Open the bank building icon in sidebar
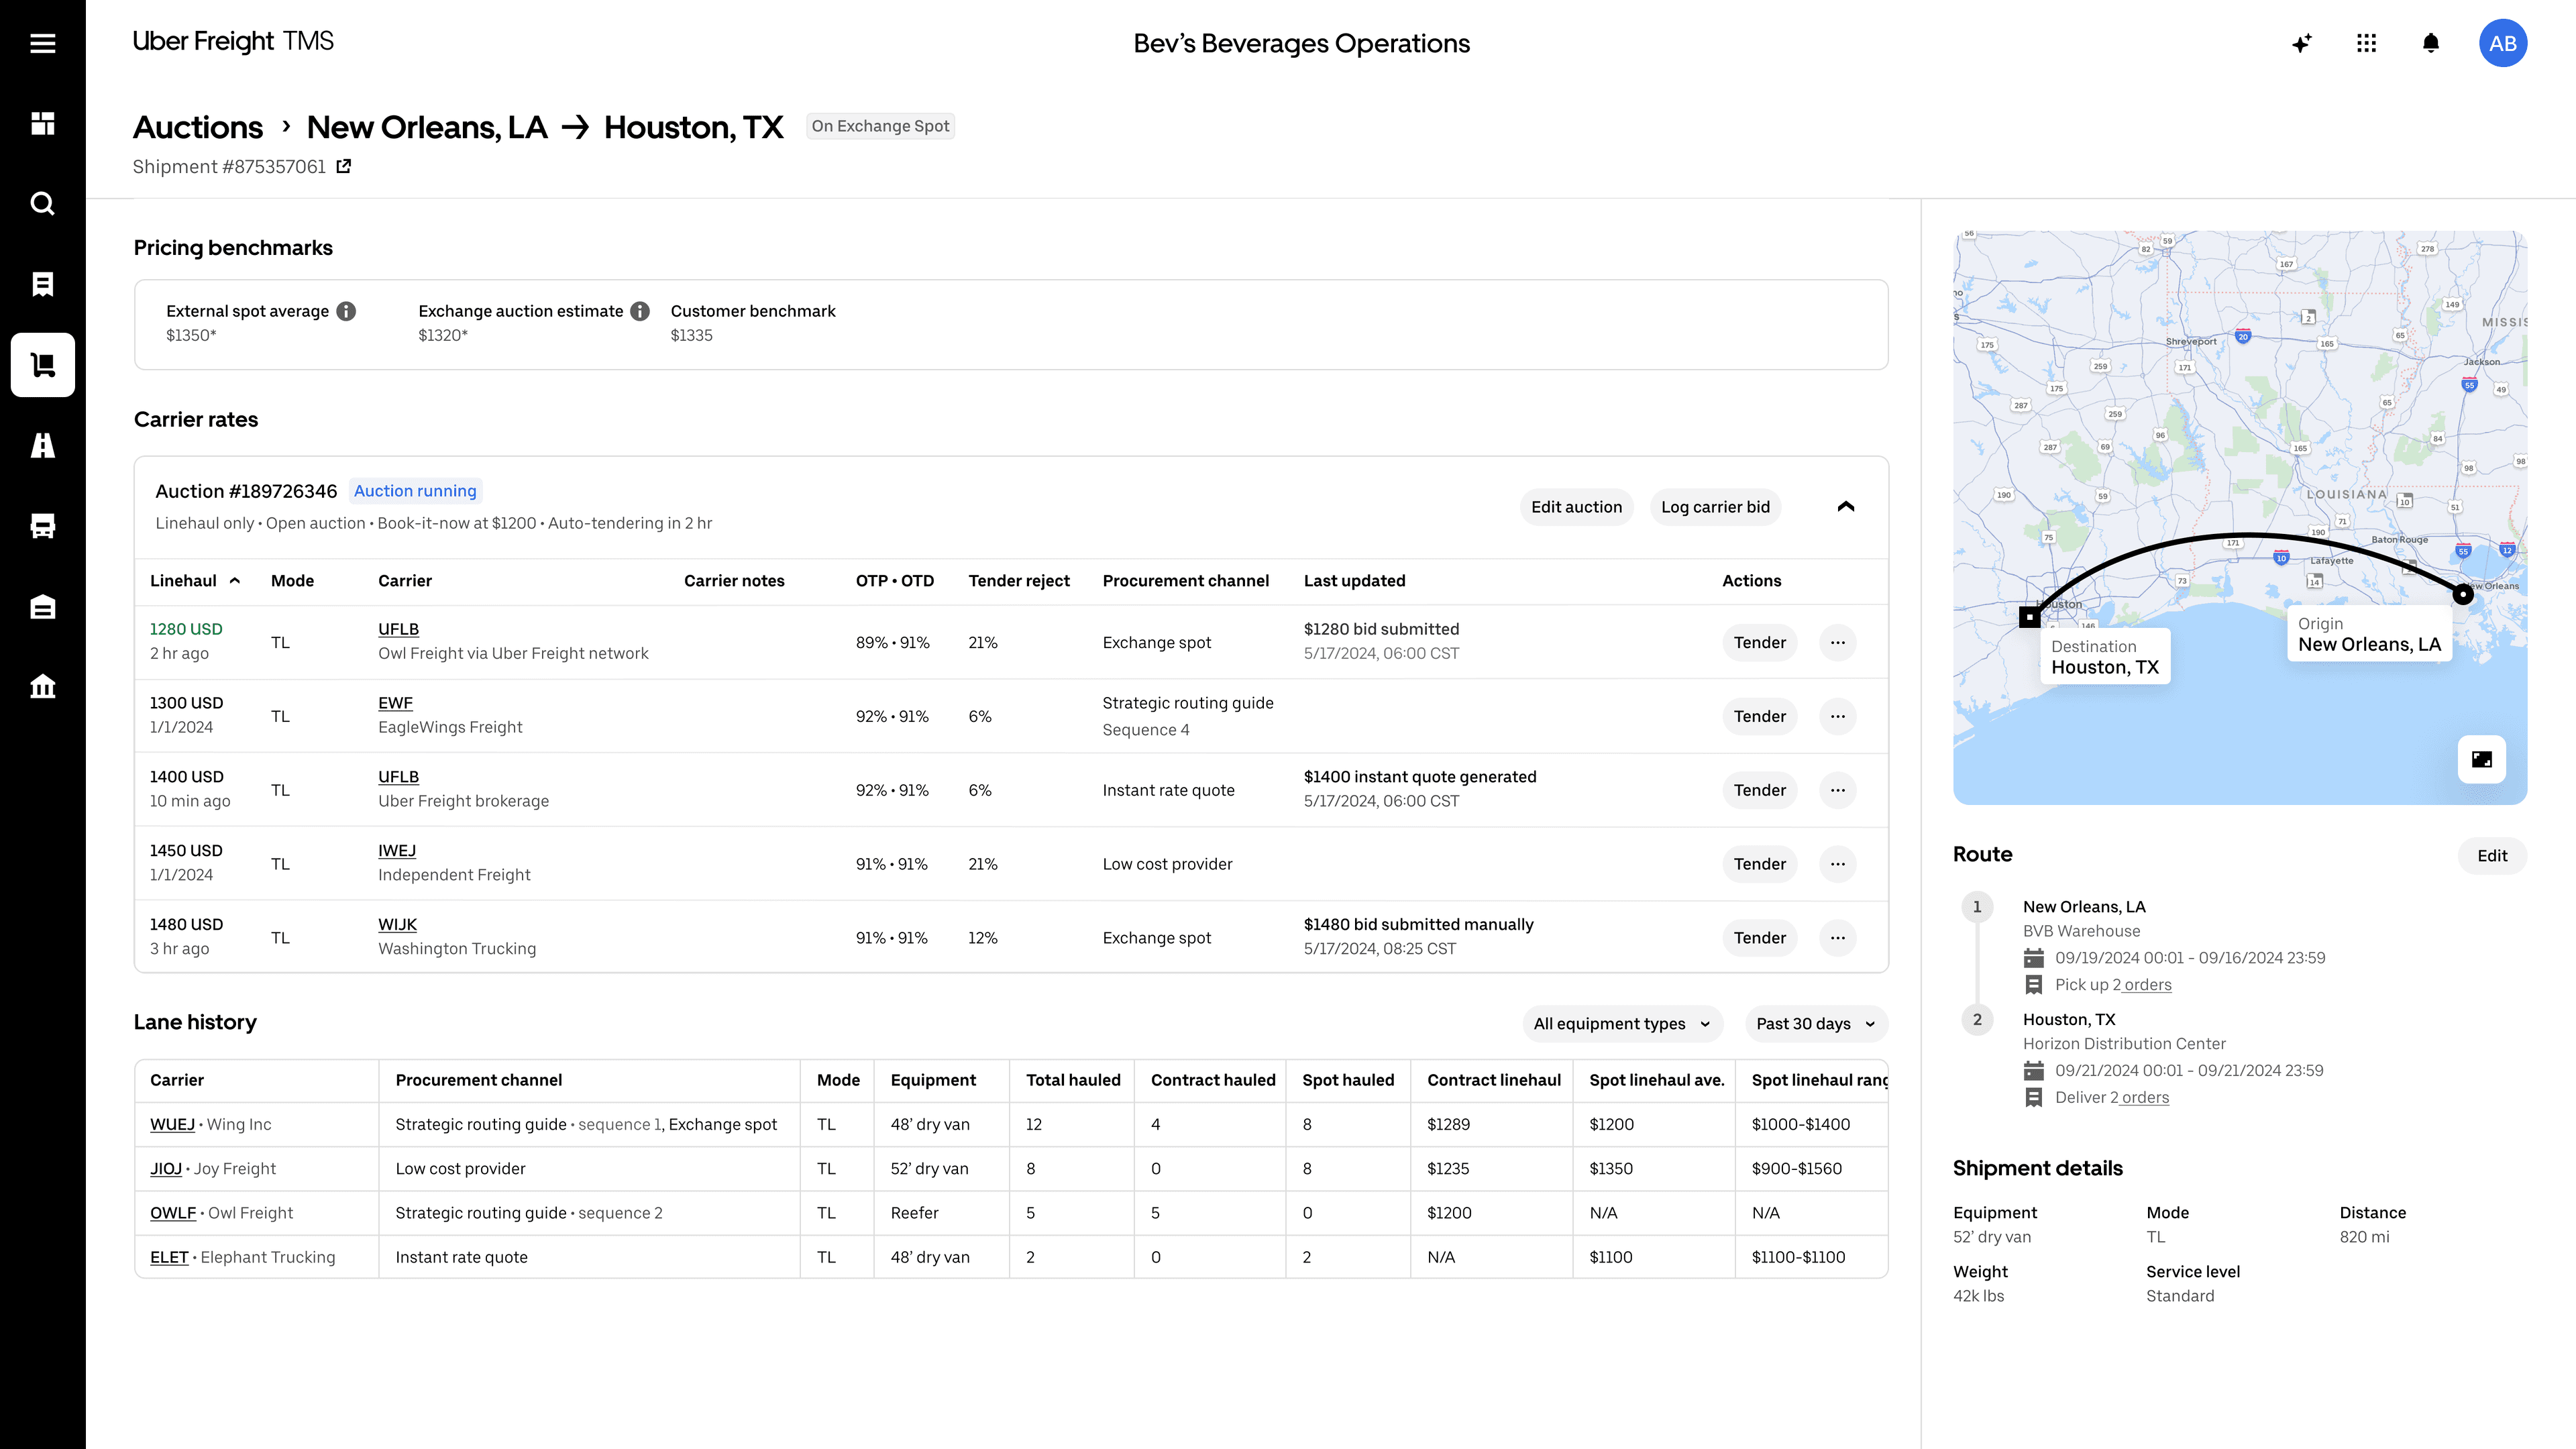Image resolution: width=2576 pixels, height=1449 pixels. click(42, 686)
